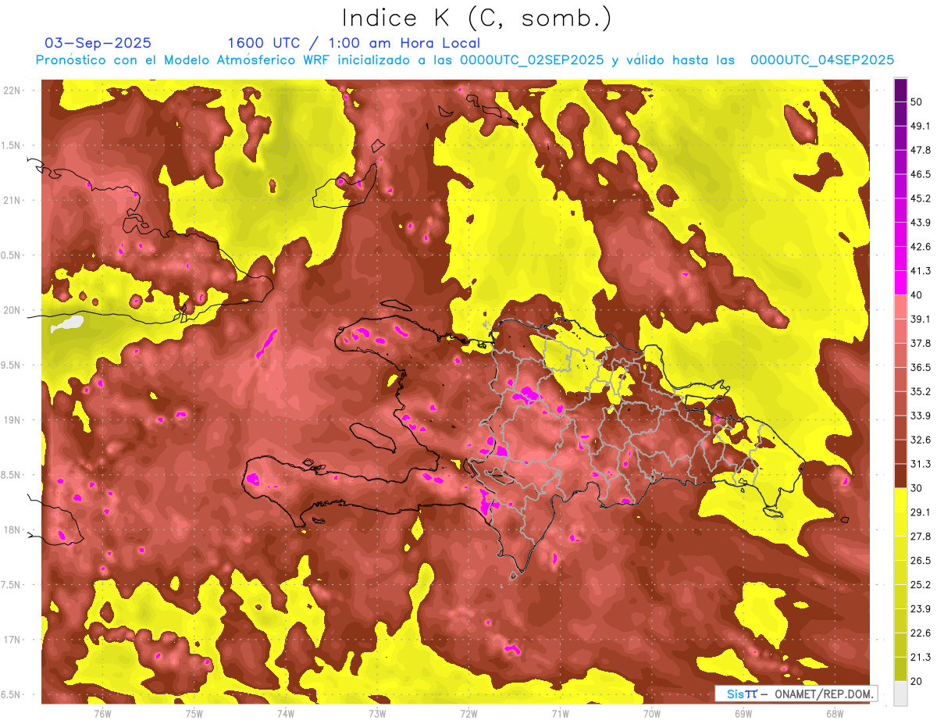The width and height of the screenshot is (937, 724).
Task: Click the "70W" longitude label
Action: 652,712
